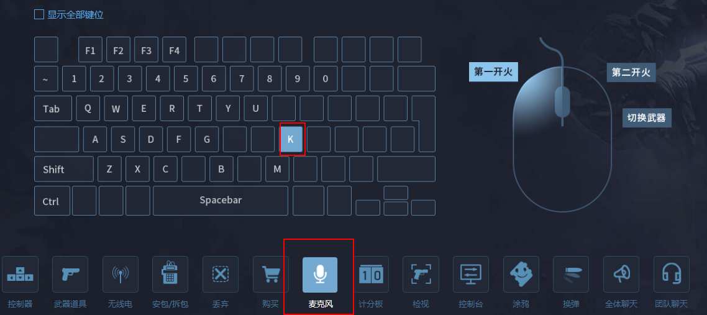Click the Spacebar key on keyboard

pos(221,201)
